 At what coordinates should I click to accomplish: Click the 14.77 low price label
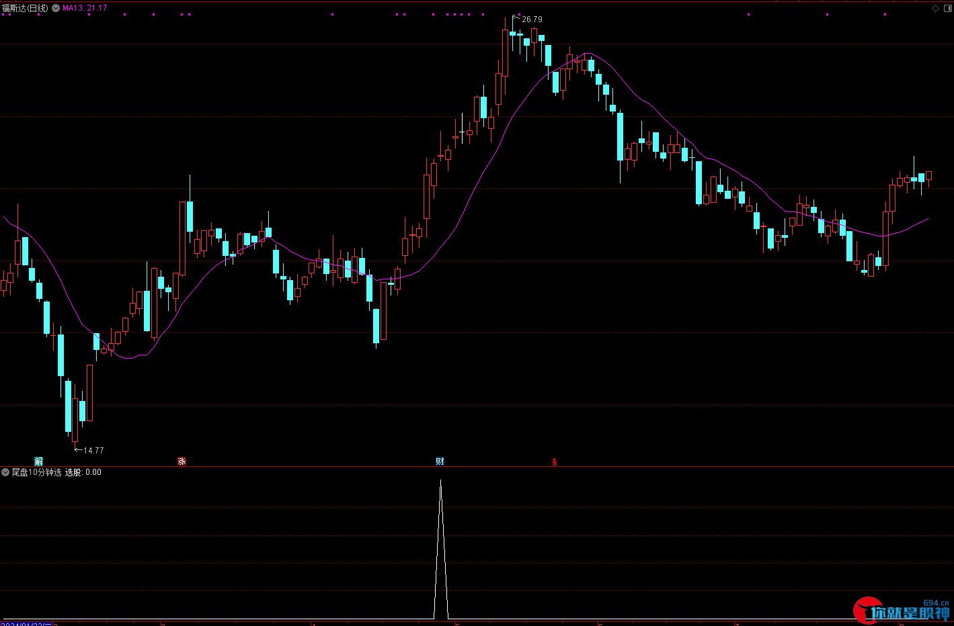[x=93, y=451]
